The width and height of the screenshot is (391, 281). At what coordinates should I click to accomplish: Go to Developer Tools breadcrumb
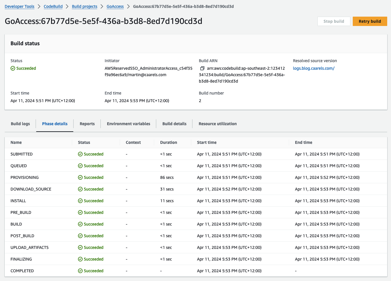pyautogui.click(x=20, y=6)
